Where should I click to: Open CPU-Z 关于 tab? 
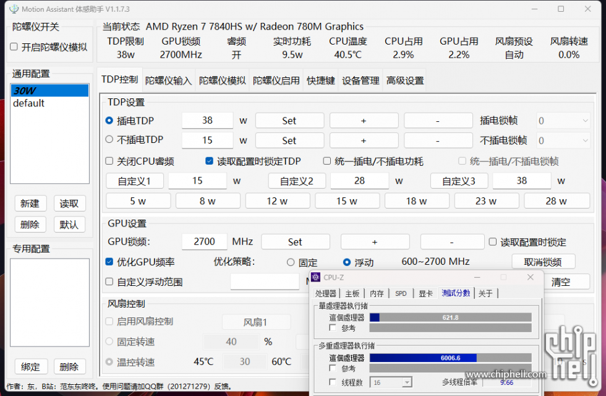pos(485,293)
